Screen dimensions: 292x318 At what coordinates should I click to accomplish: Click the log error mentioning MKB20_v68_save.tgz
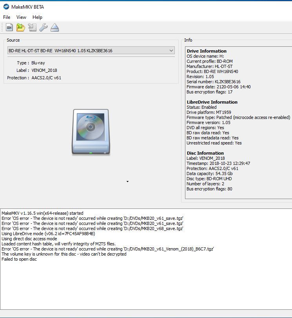point(92,228)
